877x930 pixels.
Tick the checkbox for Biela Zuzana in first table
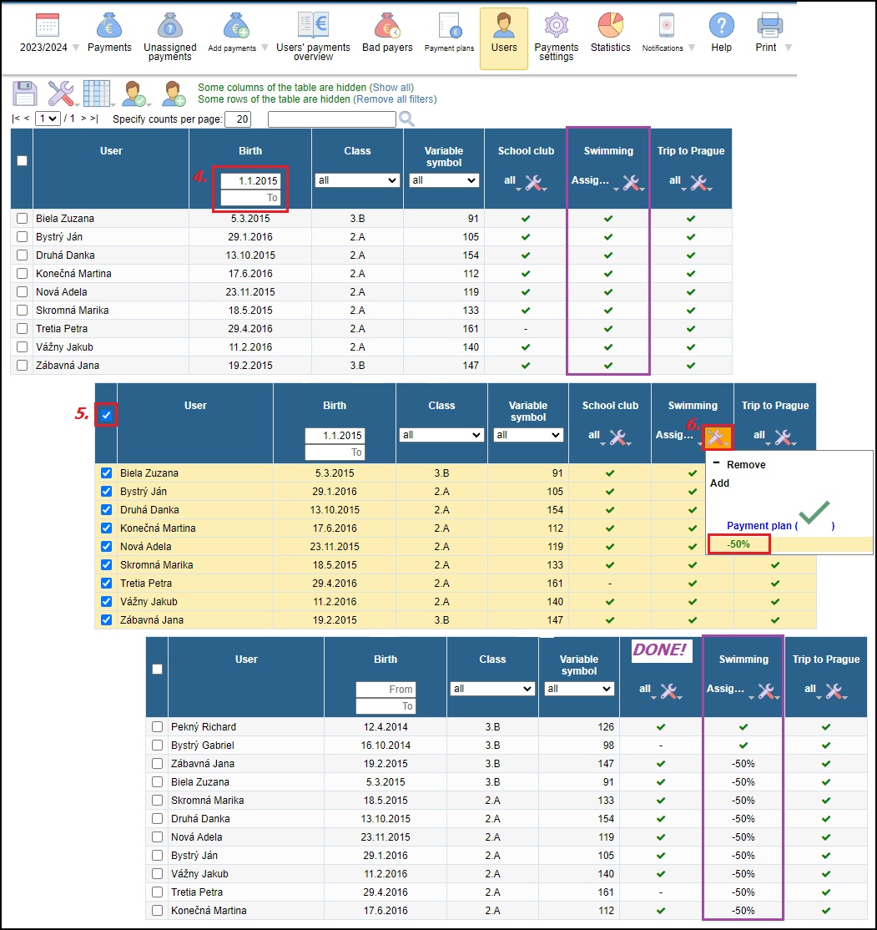coord(22,218)
